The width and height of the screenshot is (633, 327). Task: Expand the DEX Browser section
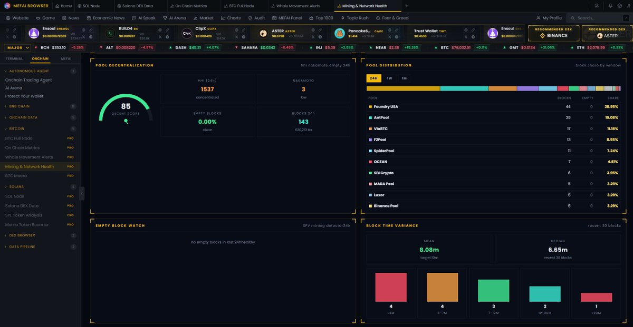40,235
